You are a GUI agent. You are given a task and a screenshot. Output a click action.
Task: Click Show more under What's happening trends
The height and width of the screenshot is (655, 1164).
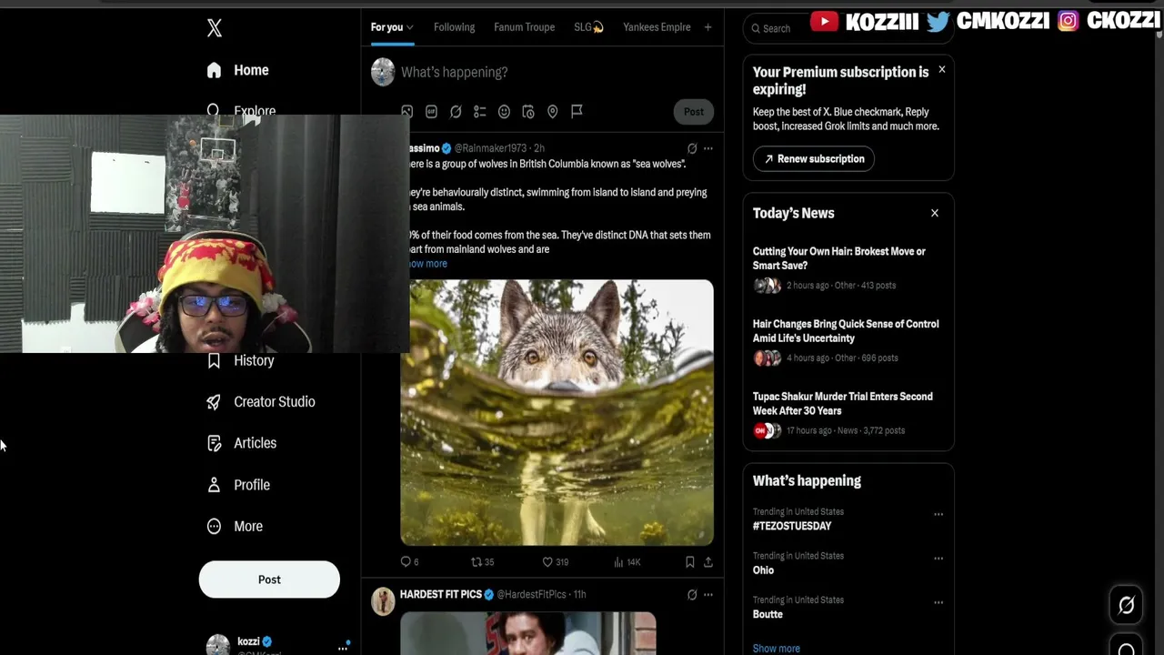click(x=777, y=649)
